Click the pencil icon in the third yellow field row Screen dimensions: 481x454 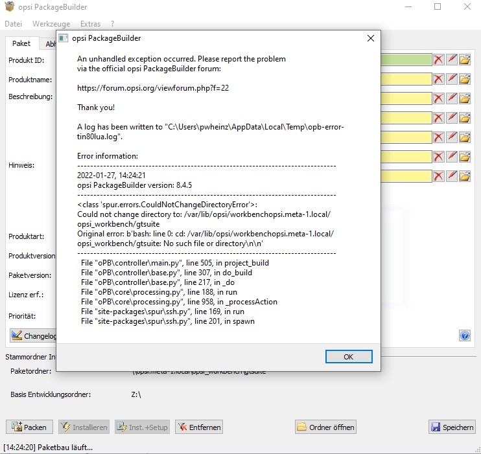point(452,118)
